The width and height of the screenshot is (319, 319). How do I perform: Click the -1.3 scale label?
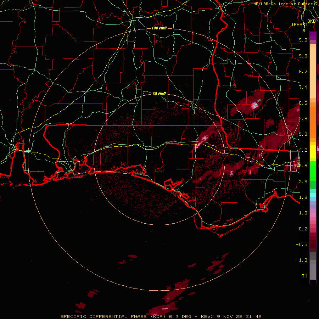coord(302,260)
